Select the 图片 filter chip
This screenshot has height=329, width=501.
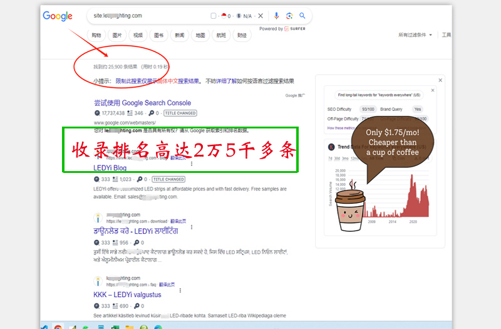117,35
